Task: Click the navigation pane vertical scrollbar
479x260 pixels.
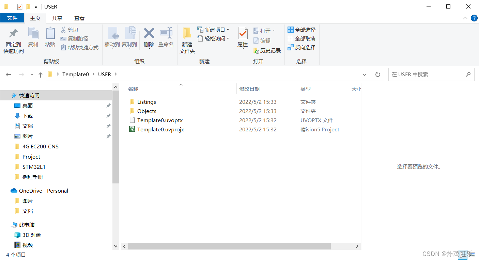Action: pos(115,136)
